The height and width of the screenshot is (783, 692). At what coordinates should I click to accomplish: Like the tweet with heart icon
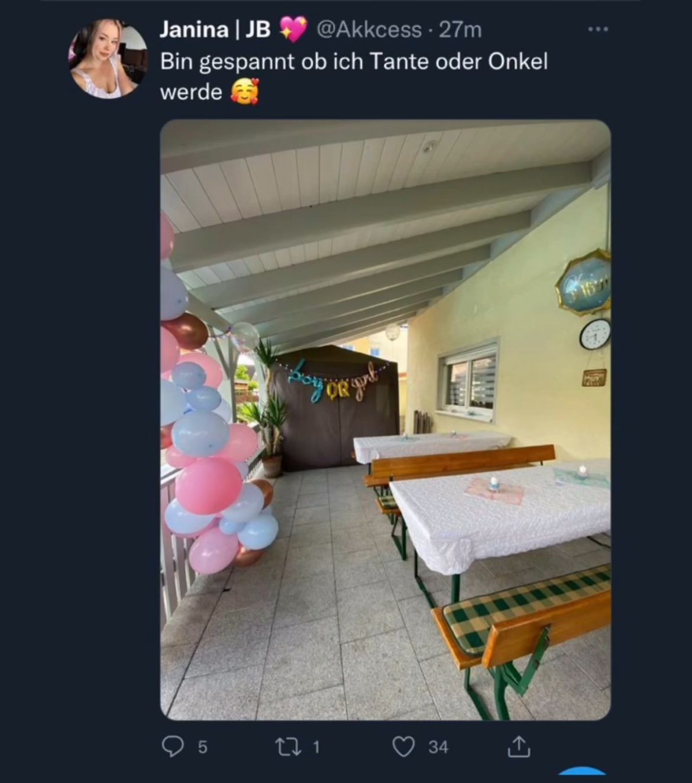tap(404, 747)
